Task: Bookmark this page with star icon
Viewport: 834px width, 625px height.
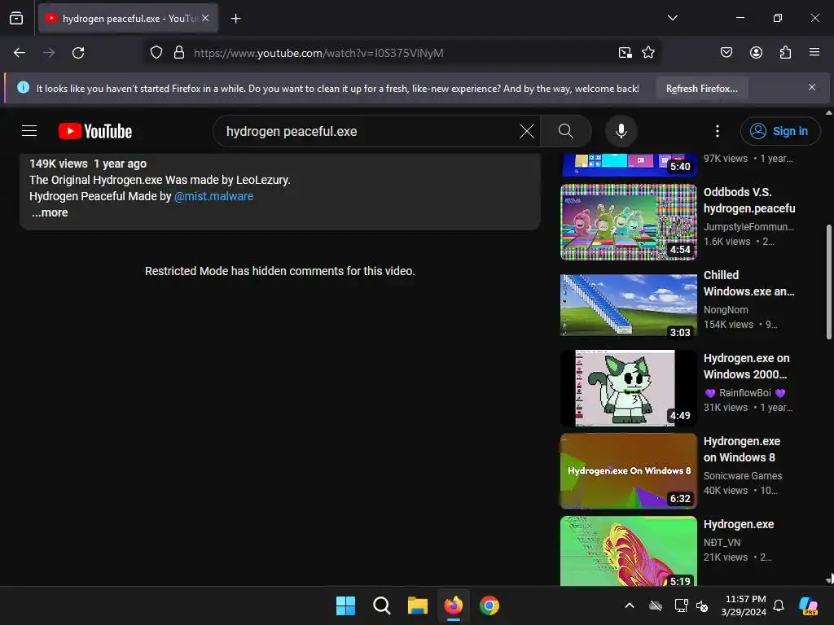Action: pos(647,53)
